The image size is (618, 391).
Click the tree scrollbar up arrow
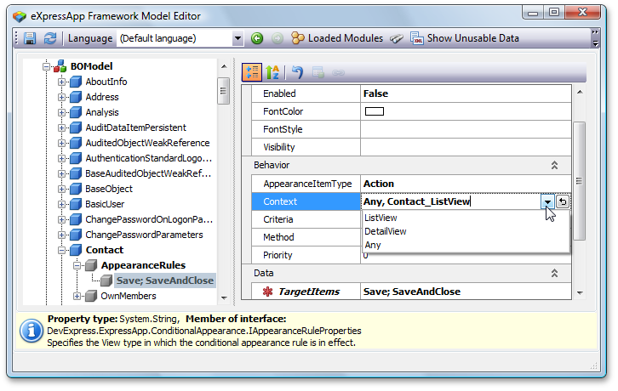coord(224,66)
